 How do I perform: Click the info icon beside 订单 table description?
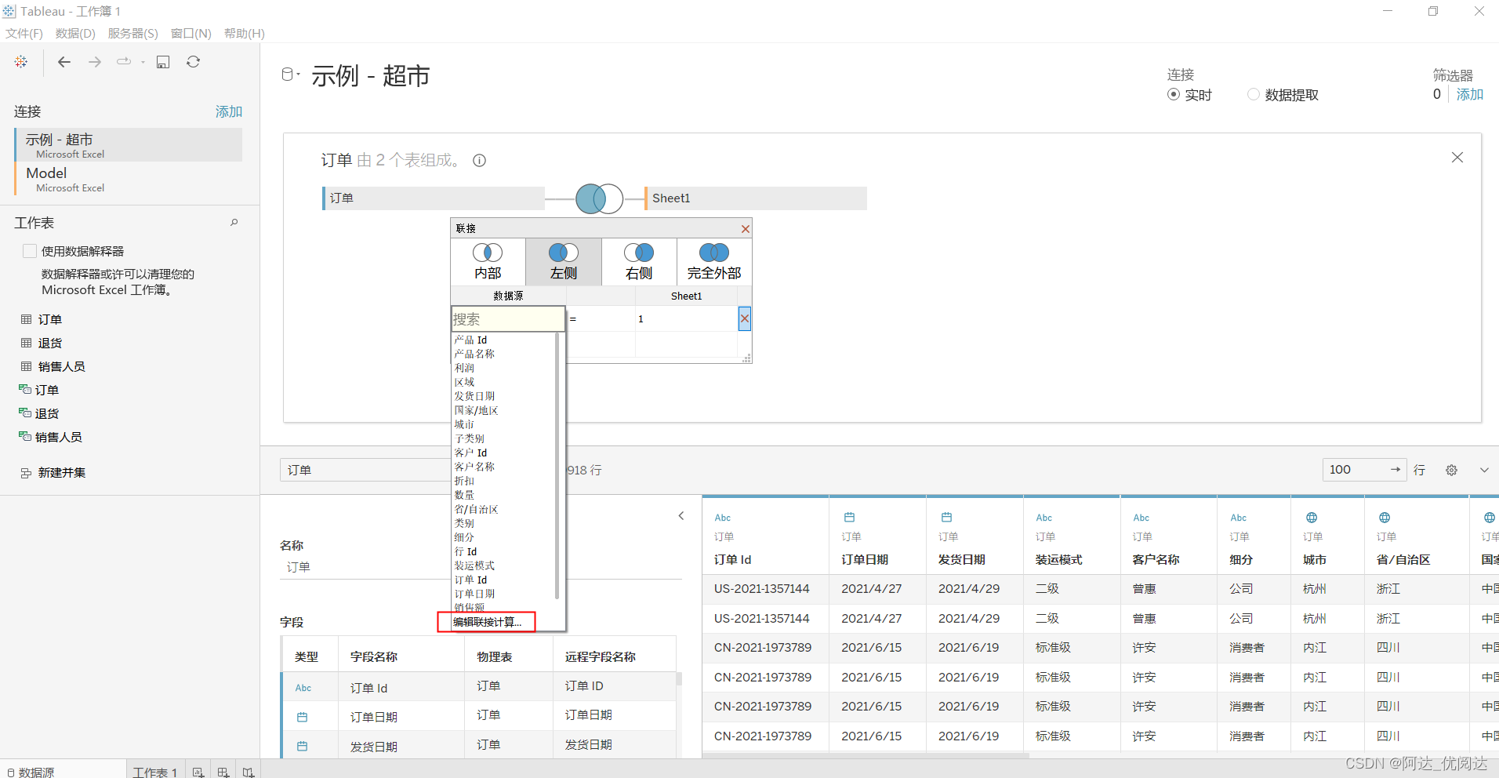click(479, 160)
